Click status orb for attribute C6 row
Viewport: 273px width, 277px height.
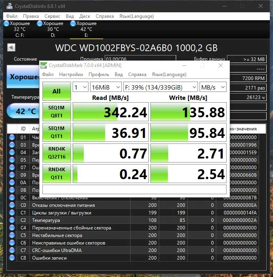(12, 243)
